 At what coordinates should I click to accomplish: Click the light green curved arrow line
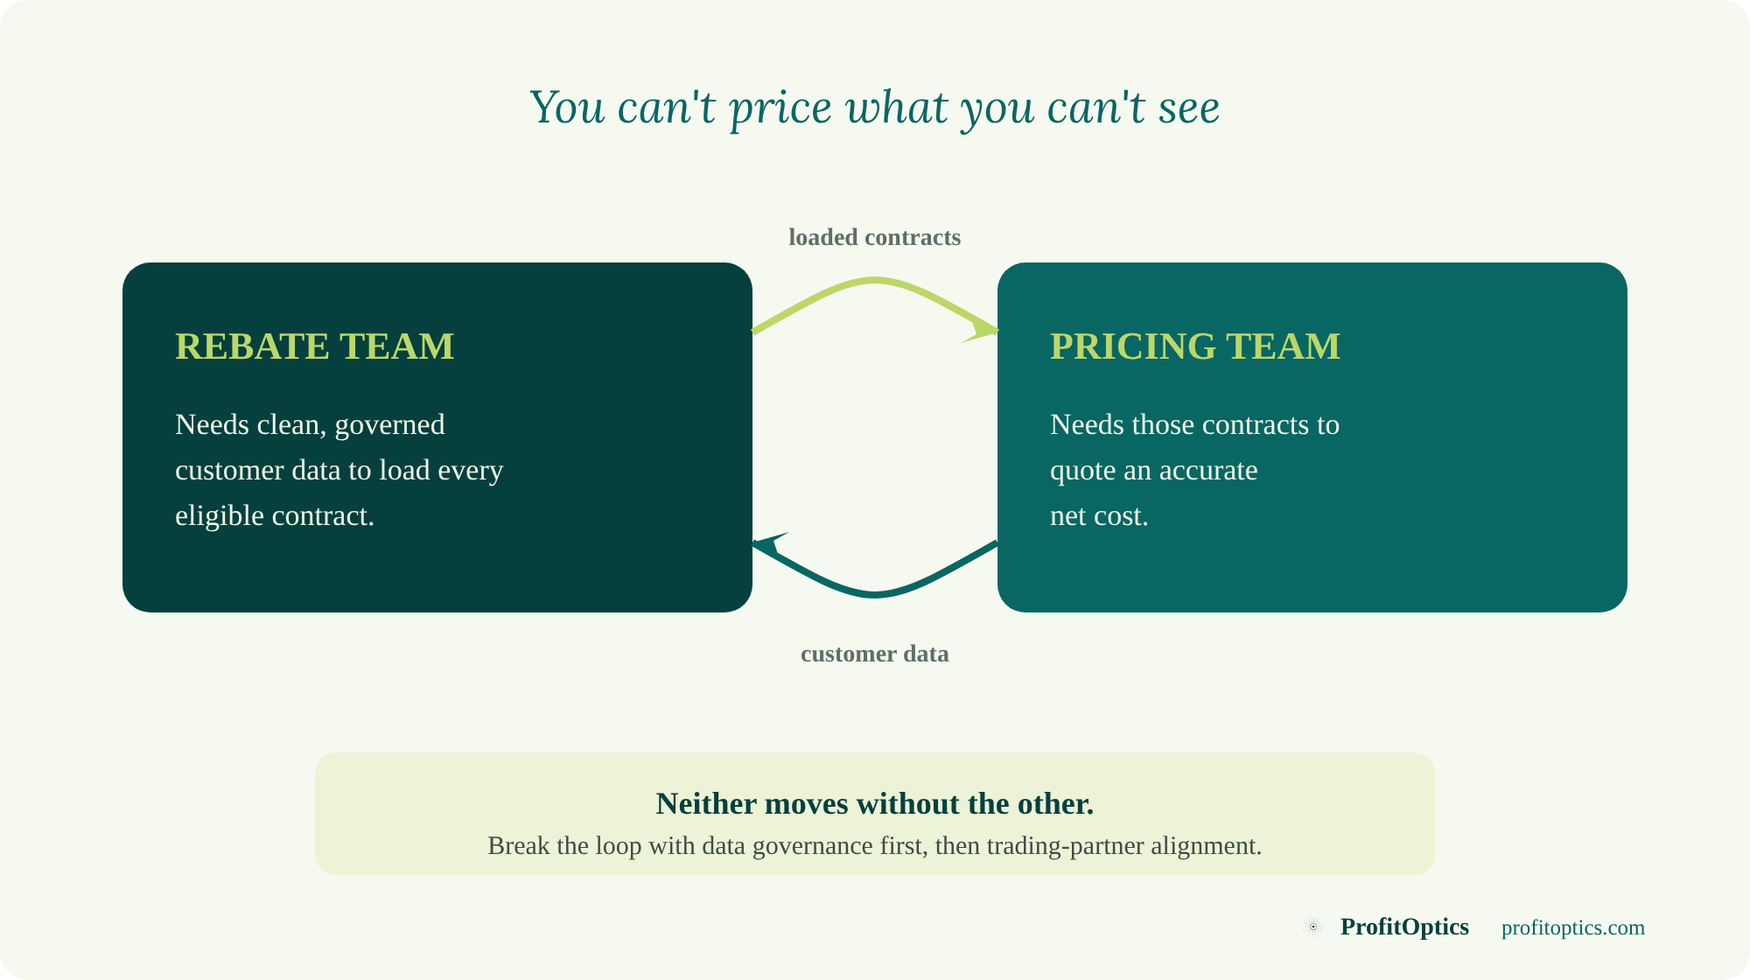pos(875,280)
